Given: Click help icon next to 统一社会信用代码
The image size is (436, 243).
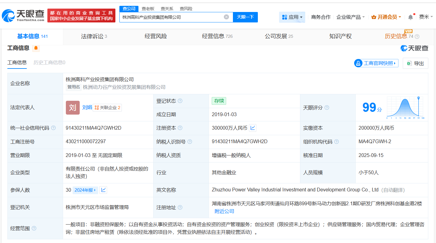Looking at the screenshot, I should point(54,128).
